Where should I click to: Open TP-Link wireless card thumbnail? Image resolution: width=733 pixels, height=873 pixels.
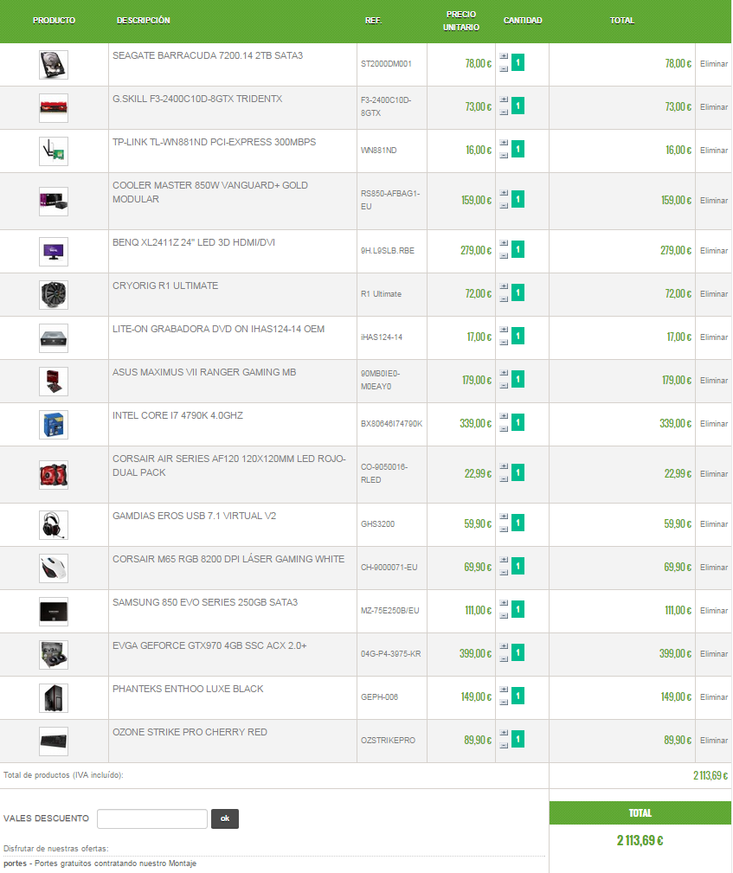click(x=54, y=151)
